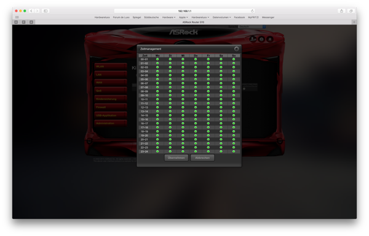
Task: Toggle Friday 05-06 time slot
Action: click(x=208, y=79)
